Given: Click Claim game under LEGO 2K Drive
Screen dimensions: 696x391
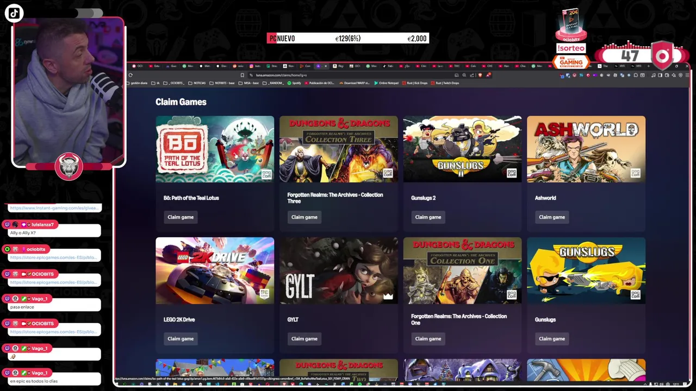Looking at the screenshot, I should tap(181, 339).
